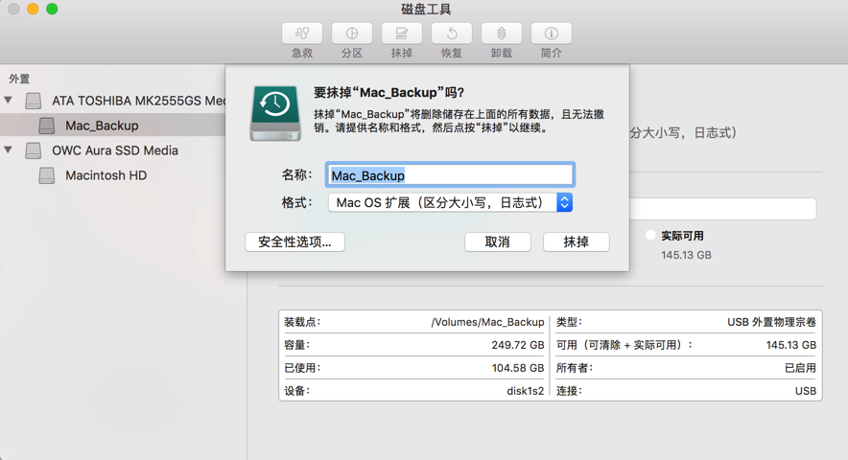The height and width of the screenshot is (460, 848).
Task: Click the USB connection value
Action: coord(806,391)
